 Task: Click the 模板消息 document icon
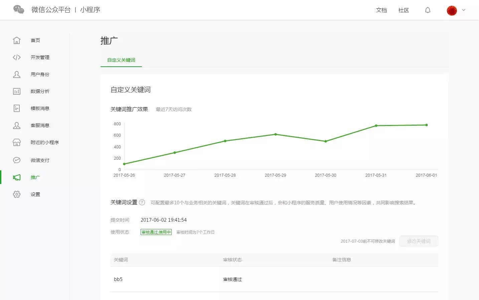(x=17, y=108)
